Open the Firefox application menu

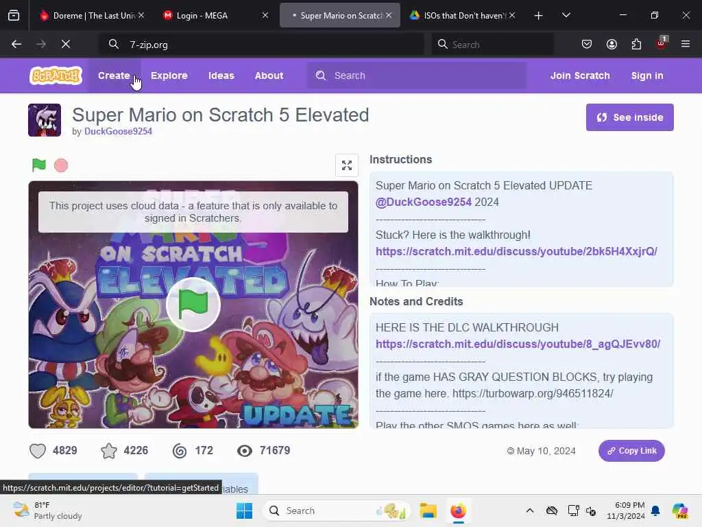click(x=686, y=44)
